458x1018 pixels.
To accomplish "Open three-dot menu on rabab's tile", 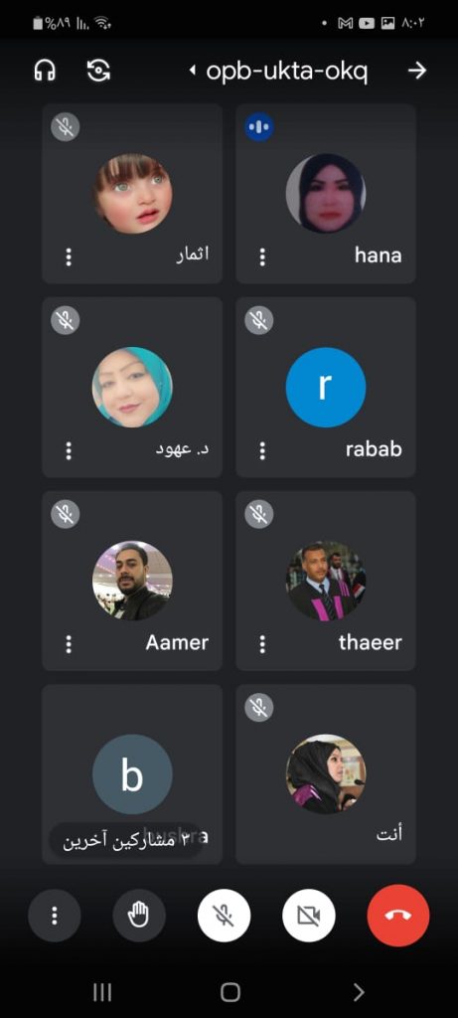I will coord(262,450).
